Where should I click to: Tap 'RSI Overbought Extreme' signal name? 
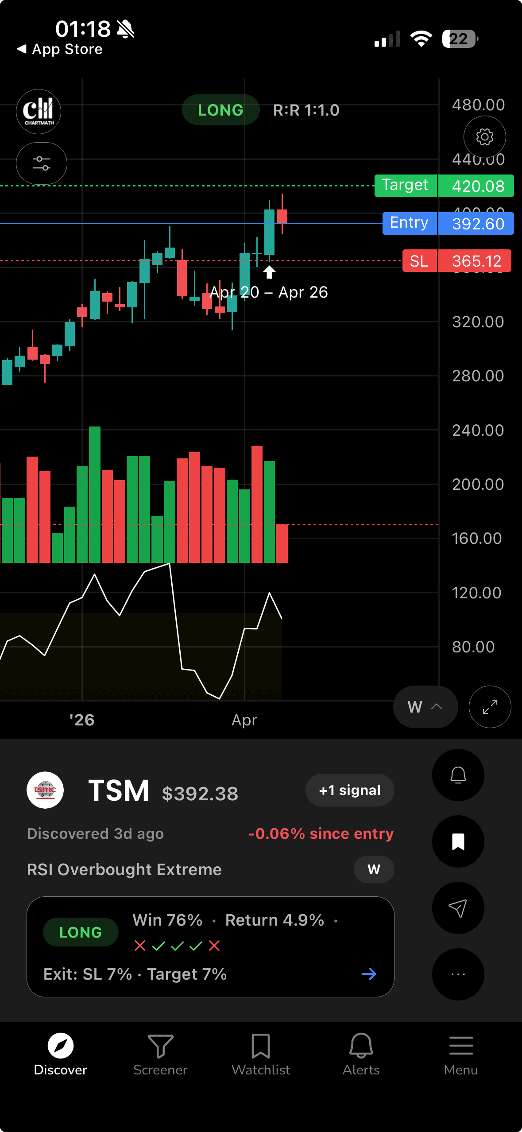[x=124, y=869]
